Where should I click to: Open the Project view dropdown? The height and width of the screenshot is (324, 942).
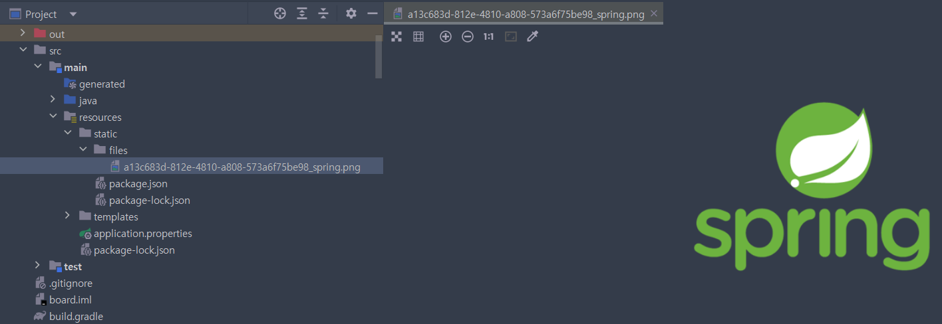[73, 14]
